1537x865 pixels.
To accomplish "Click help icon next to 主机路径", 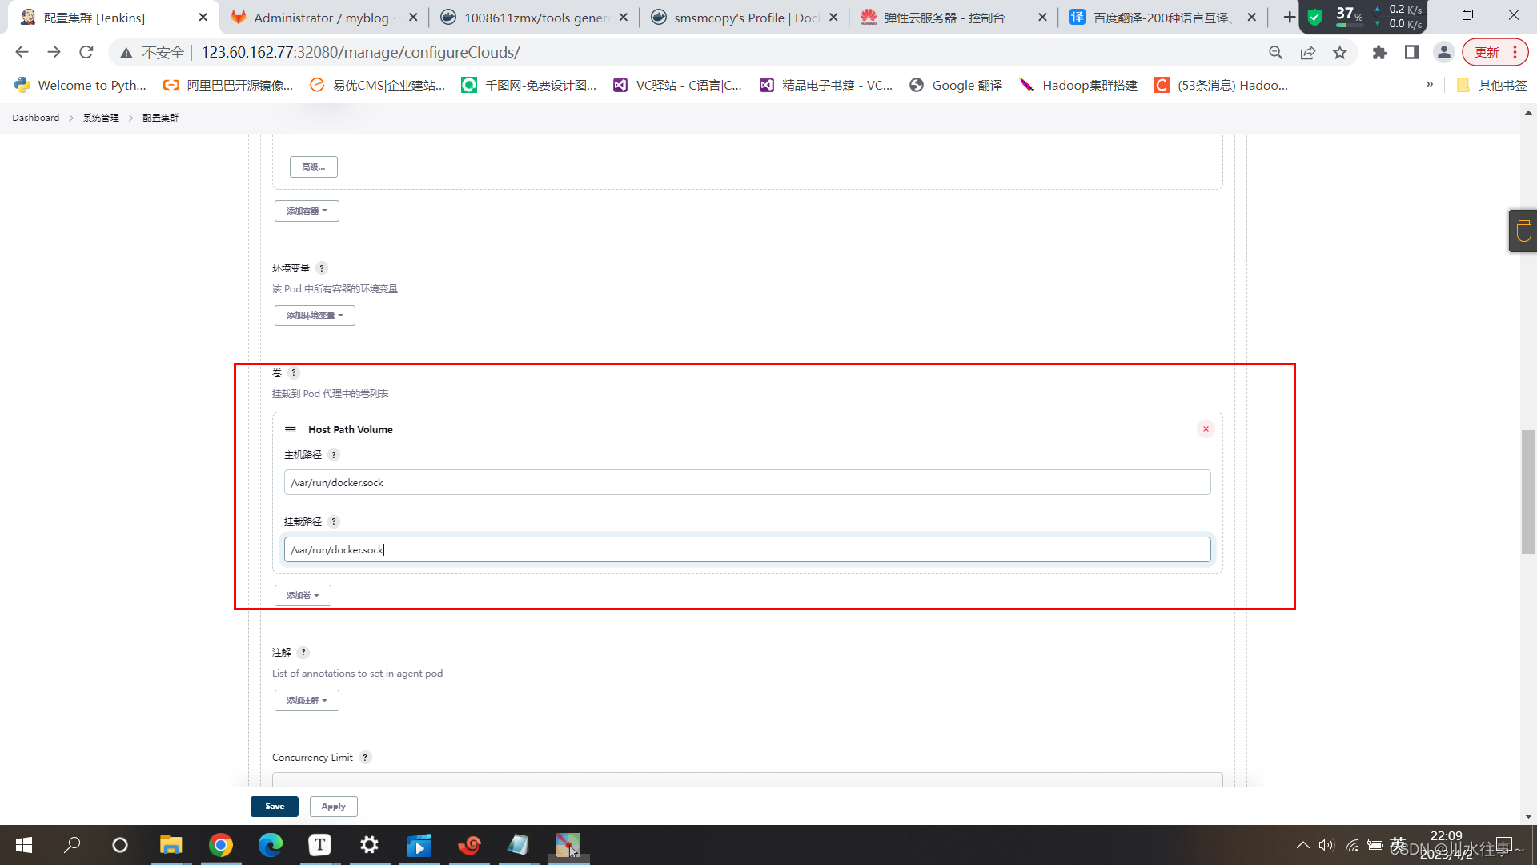I will [x=334, y=455].
